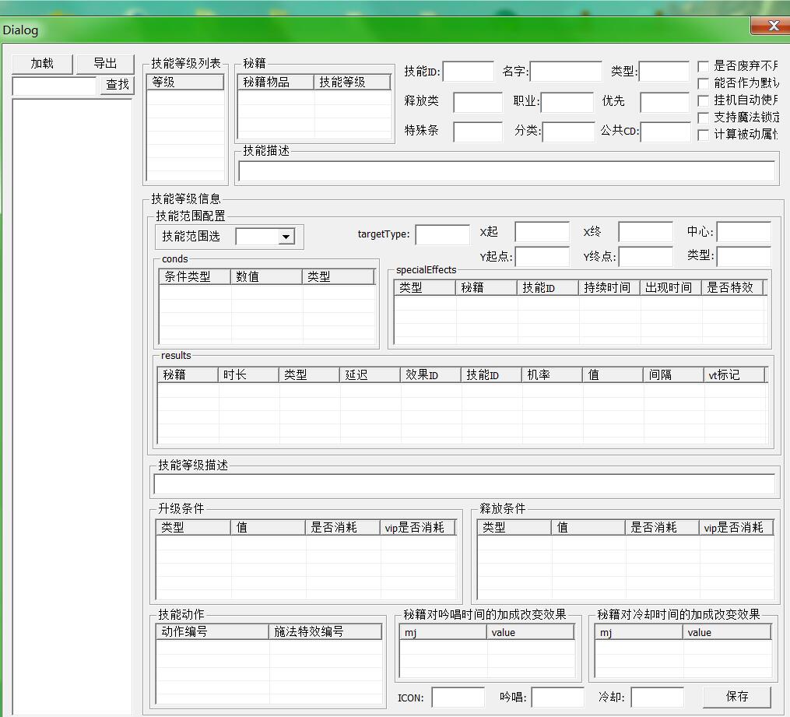Click the 技能ID input field
This screenshot has width=790, height=717.
click(468, 72)
